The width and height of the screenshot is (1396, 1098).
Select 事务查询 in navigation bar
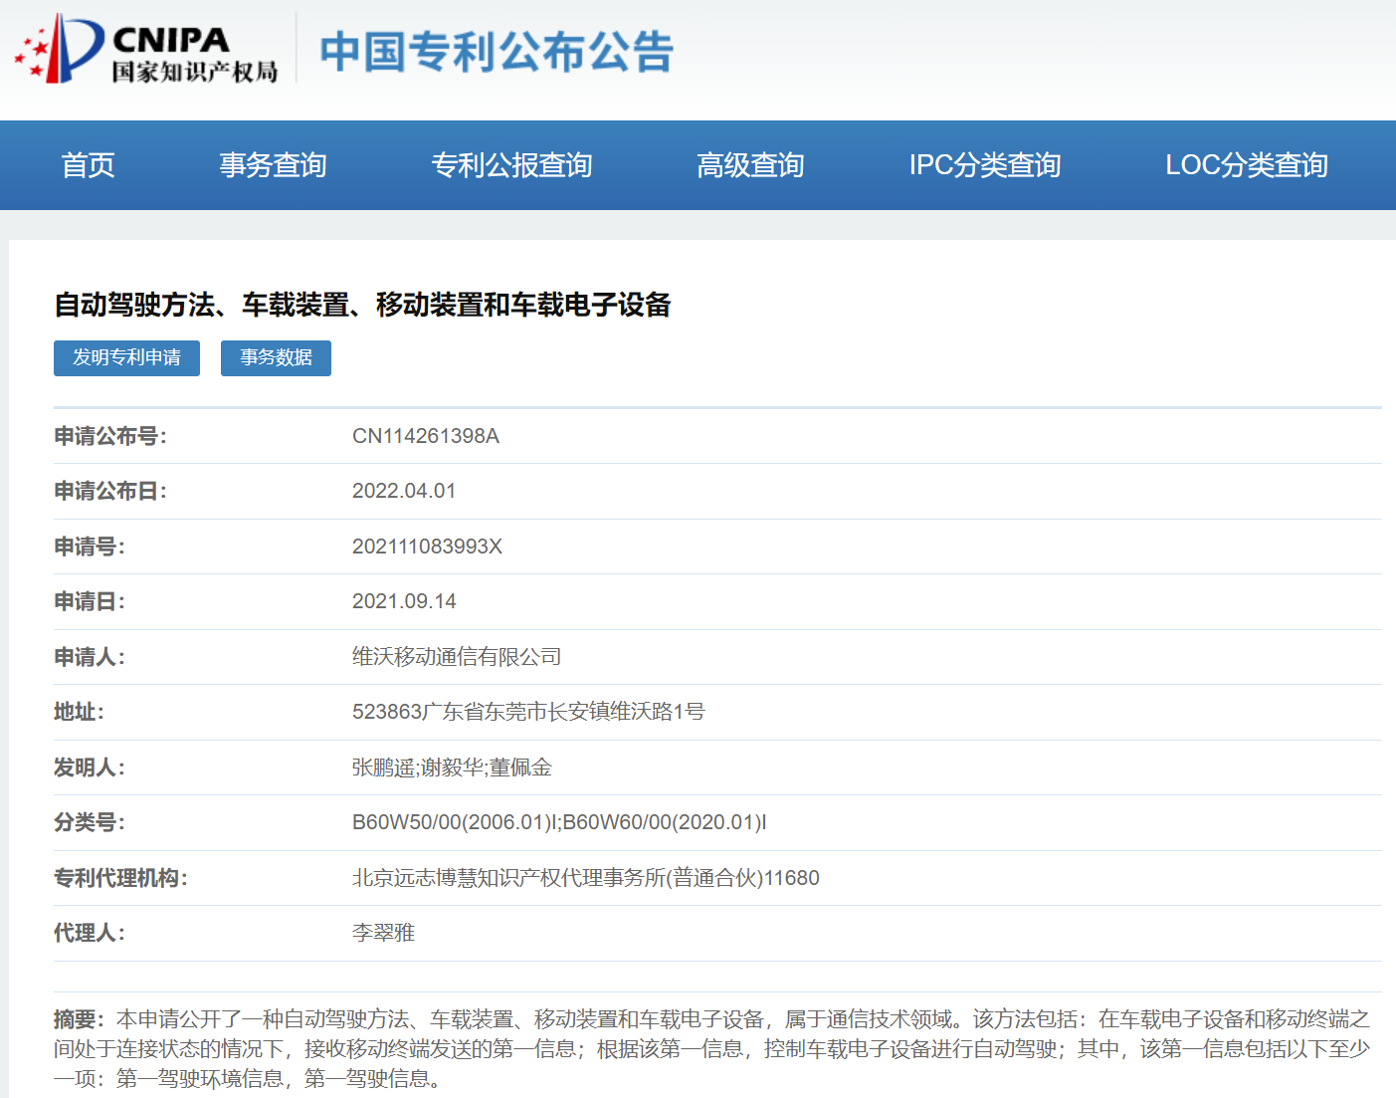273,165
